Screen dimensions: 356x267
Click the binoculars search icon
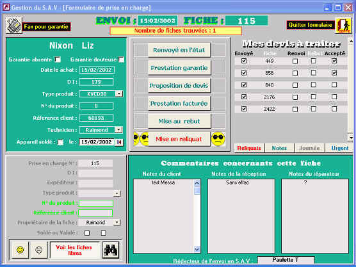pos(111,250)
